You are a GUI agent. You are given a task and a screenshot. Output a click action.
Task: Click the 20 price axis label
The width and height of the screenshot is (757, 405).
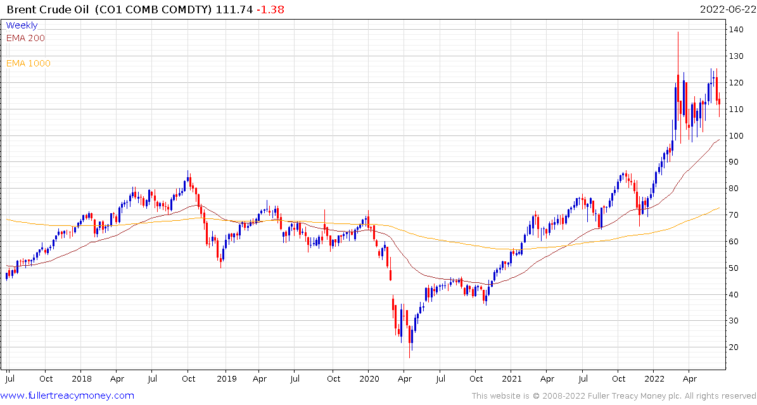coord(734,347)
